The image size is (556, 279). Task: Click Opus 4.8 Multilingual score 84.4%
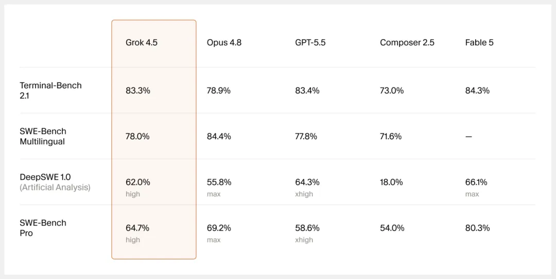pyautogui.click(x=219, y=136)
